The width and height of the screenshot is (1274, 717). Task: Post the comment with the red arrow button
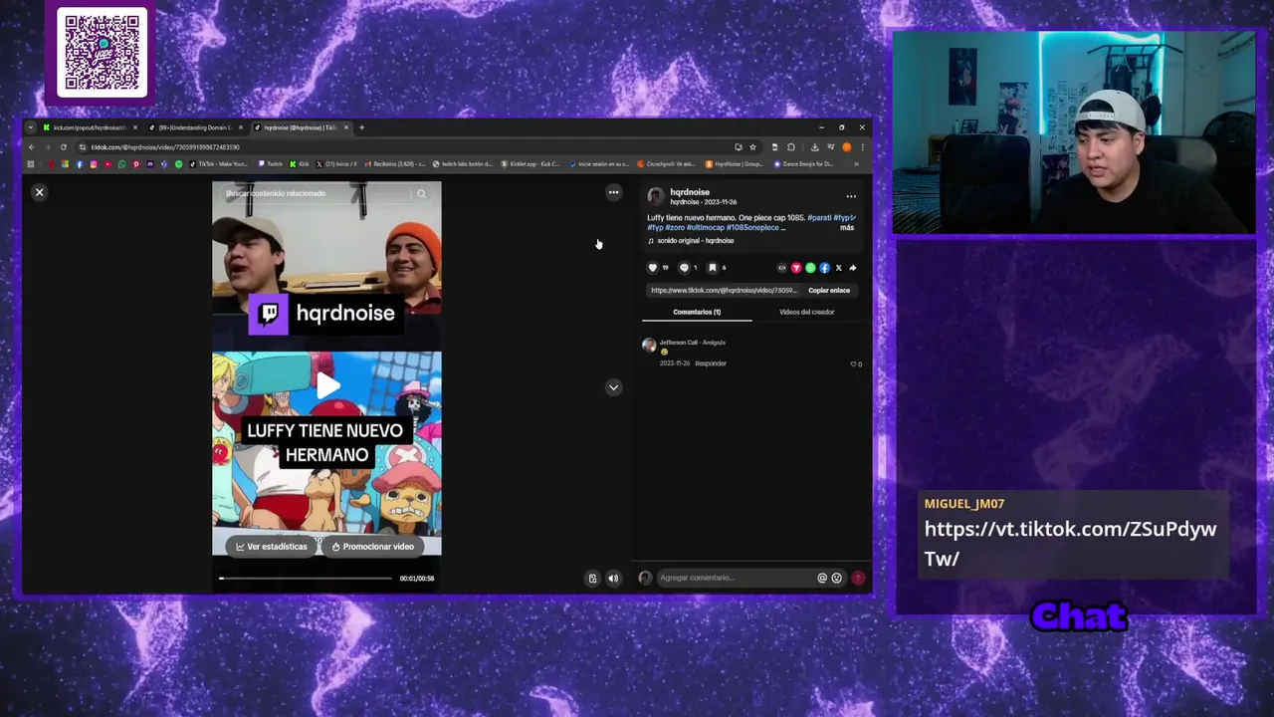(x=858, y=578)
